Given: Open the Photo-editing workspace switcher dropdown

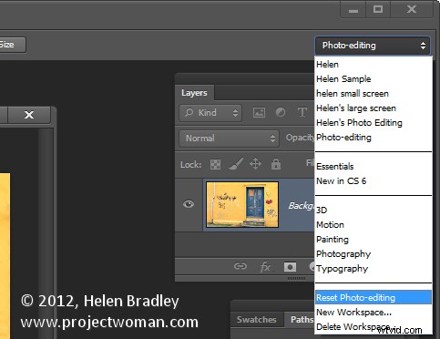Looking at the screenshot, I should pos(373,46).
